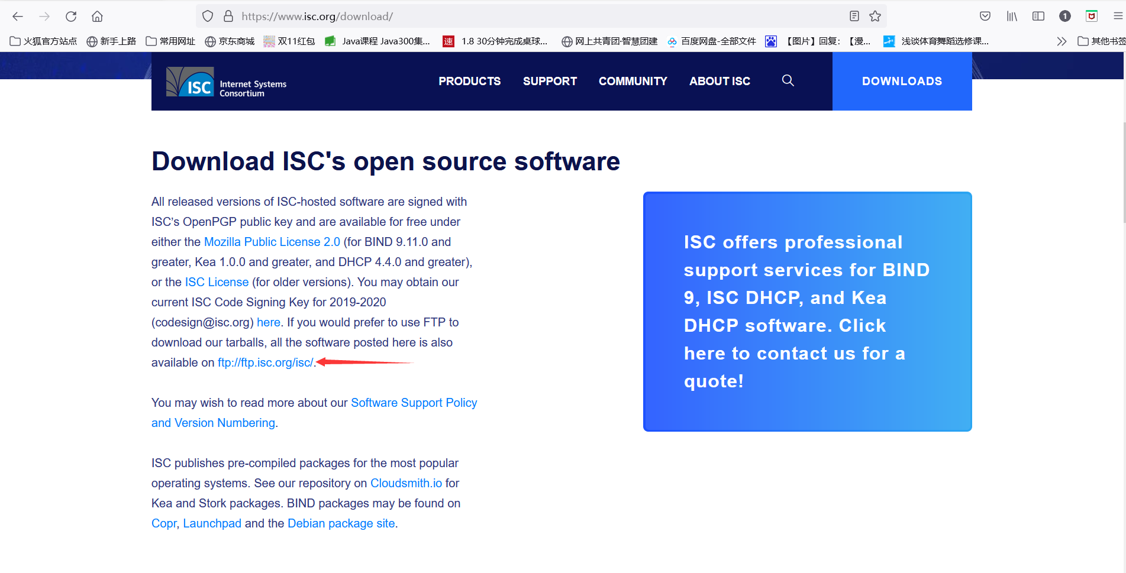Image resolution: width=1126 pixels, height=573 pixels.
Task: Open the Firefox hamburger menu
Action: point(1118,16)
